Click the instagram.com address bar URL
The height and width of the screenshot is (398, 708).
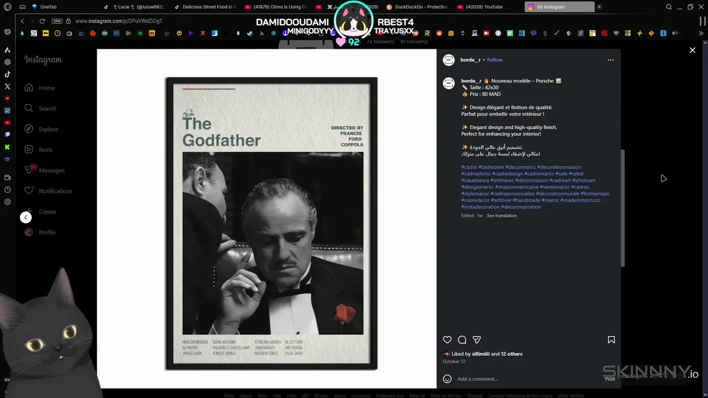pyautogui.click(x=119, y=21)
